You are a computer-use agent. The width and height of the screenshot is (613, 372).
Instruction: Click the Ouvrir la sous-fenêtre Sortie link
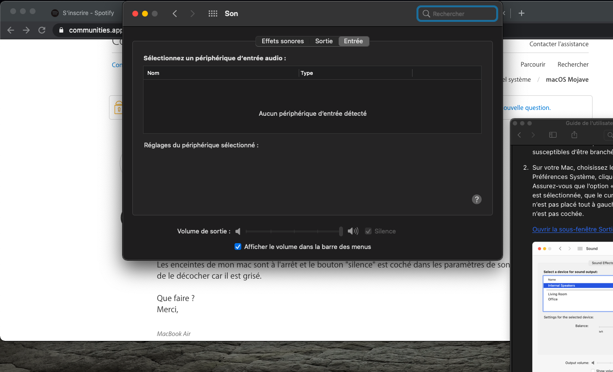(572, 229)
